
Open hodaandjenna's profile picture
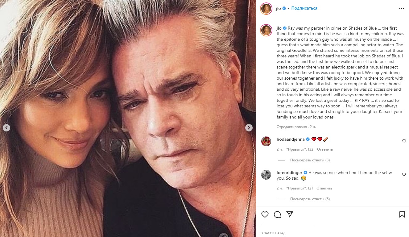click(x=266, y=141)
